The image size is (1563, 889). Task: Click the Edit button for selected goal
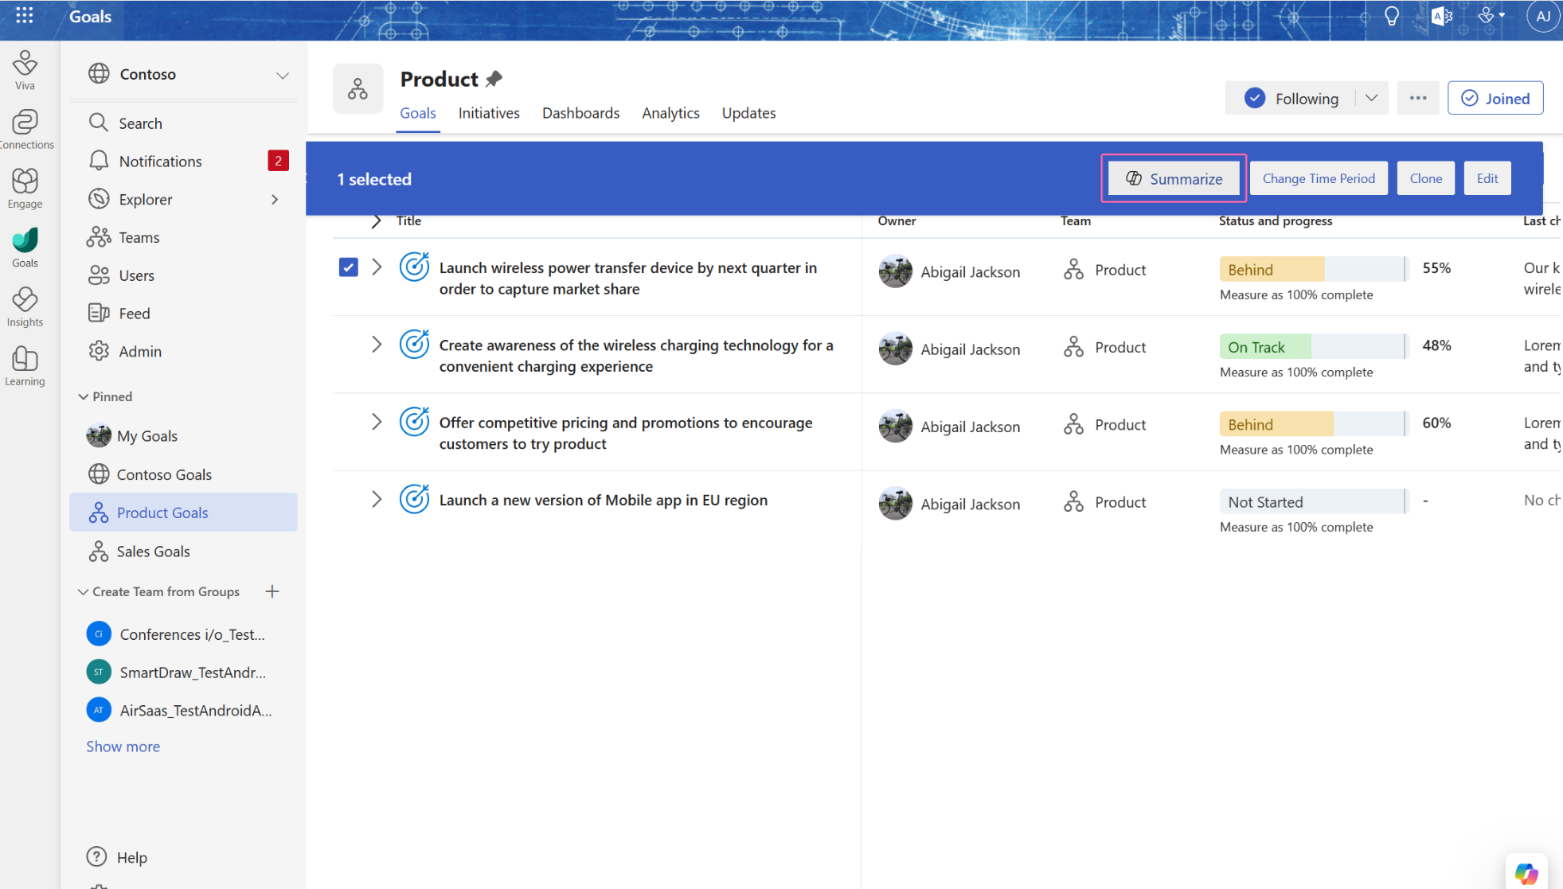point(1487,178)
